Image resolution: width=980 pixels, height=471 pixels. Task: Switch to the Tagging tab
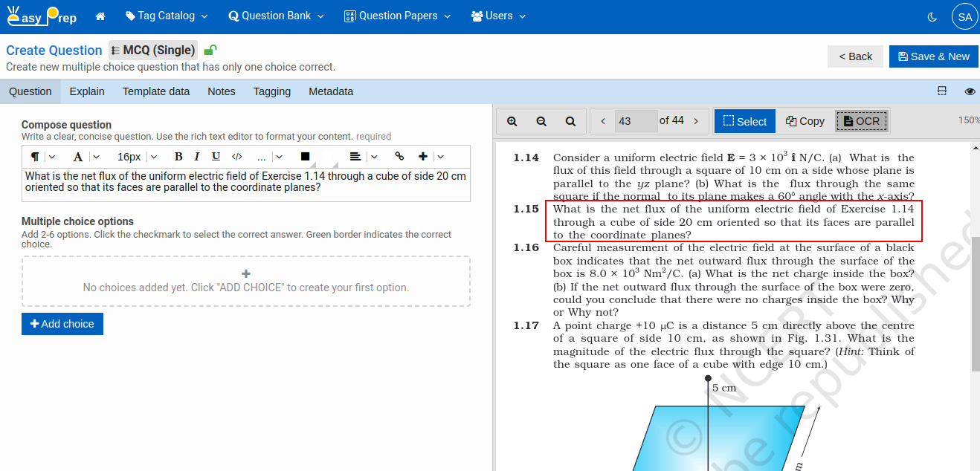point(271,91)
